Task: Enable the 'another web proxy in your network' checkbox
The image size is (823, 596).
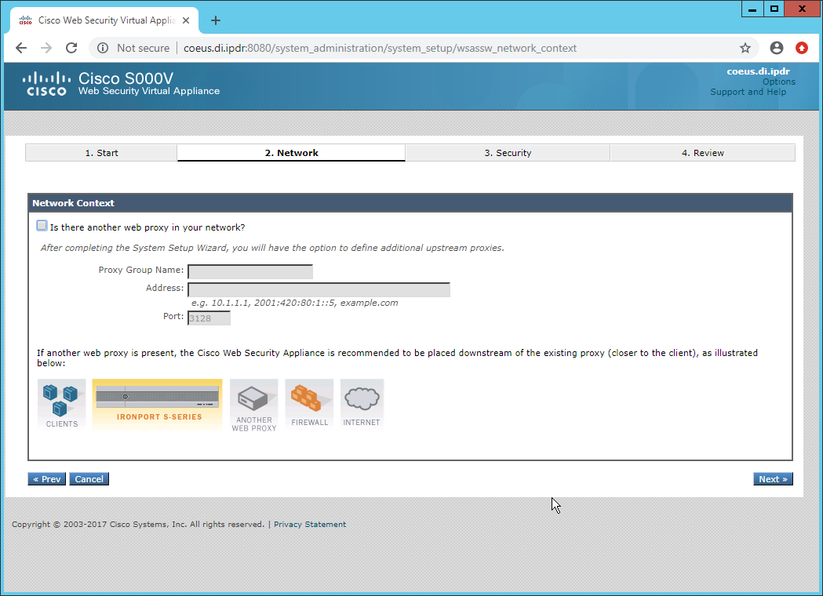Action: (42, 226)
